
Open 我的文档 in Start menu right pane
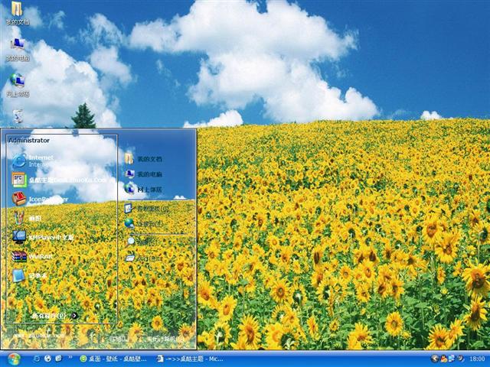[x=143, y=159]
